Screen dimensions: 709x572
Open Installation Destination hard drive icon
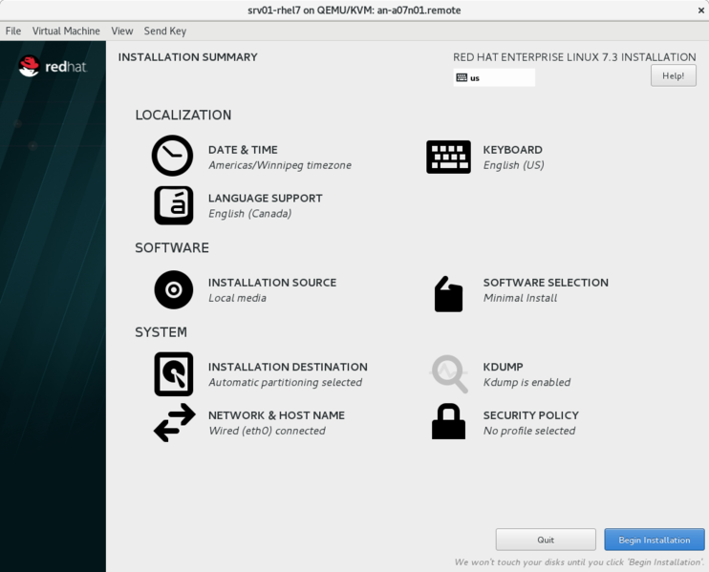(x=173, y=373)
